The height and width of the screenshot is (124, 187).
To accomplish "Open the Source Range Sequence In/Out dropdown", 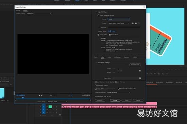I will click(57, 102).
